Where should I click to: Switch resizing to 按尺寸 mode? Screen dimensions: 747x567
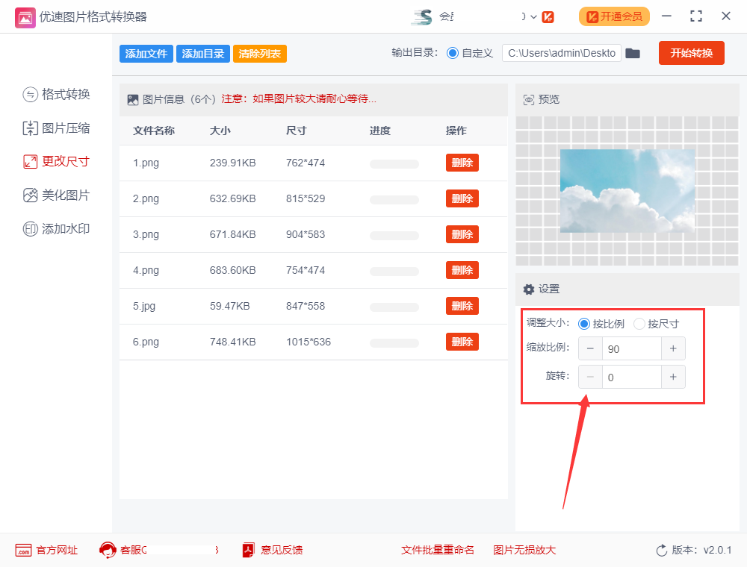tap(639, 324)
